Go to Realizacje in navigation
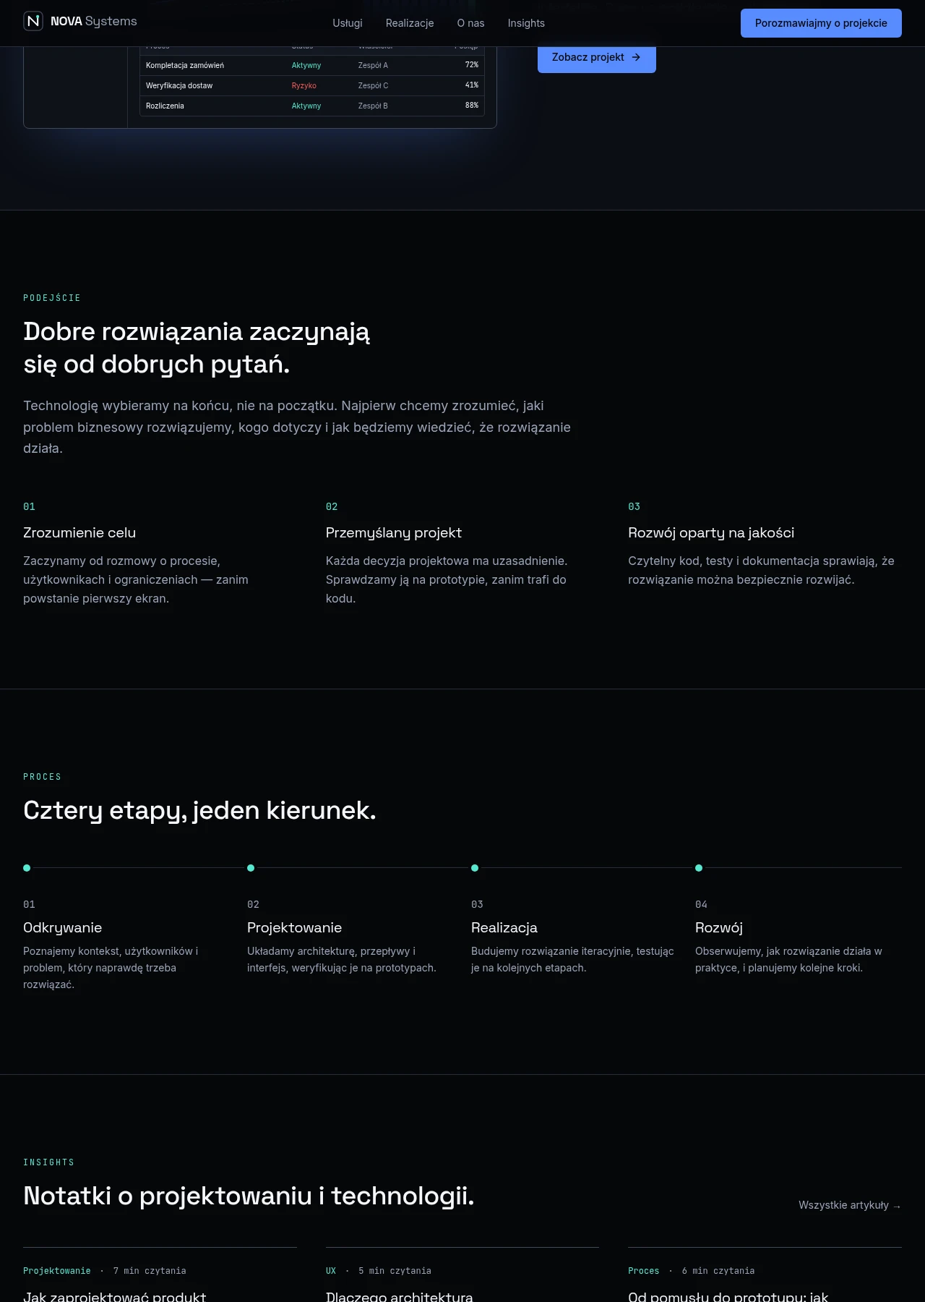 click(x=410, y=23)
